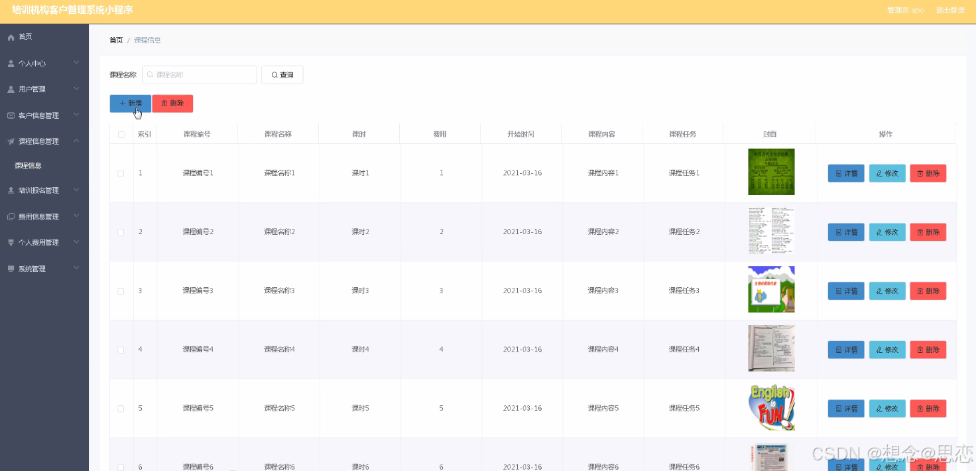Click the 开始时间 column header
Viewport: 976px width, 471px height.
pos(520,134)
